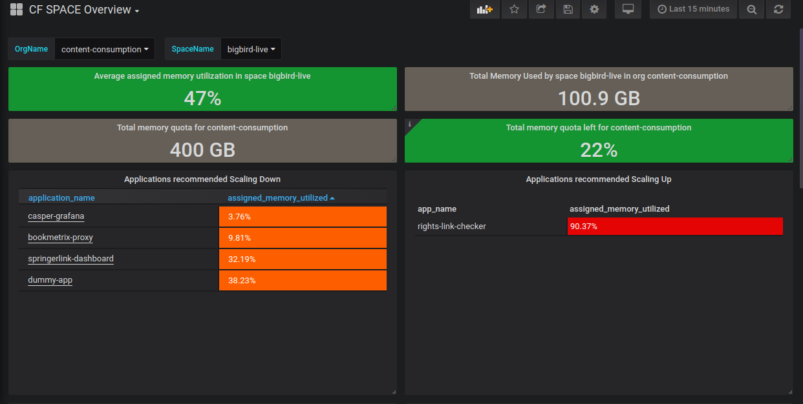Expand the OrgName content-consumption dropdown
Viewport: 803px width, 404px height.
[105, 49]
